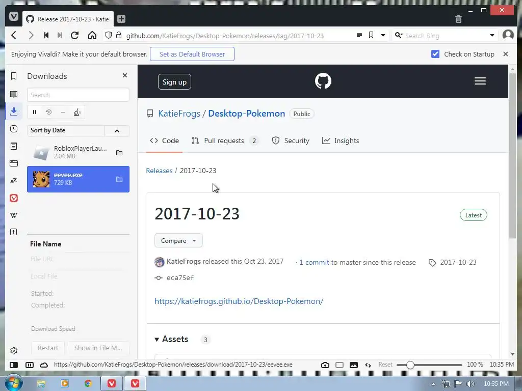
Task: Click the Restart download button
Action: point(48,348)
